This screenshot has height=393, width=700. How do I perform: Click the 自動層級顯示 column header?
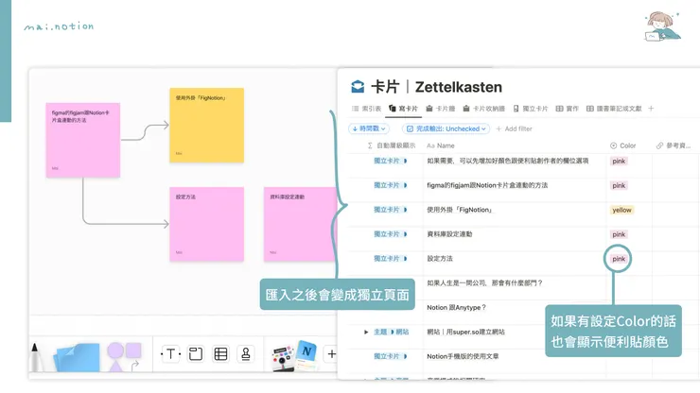(x=392, y=145)
